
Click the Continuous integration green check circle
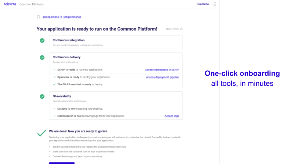42,40
